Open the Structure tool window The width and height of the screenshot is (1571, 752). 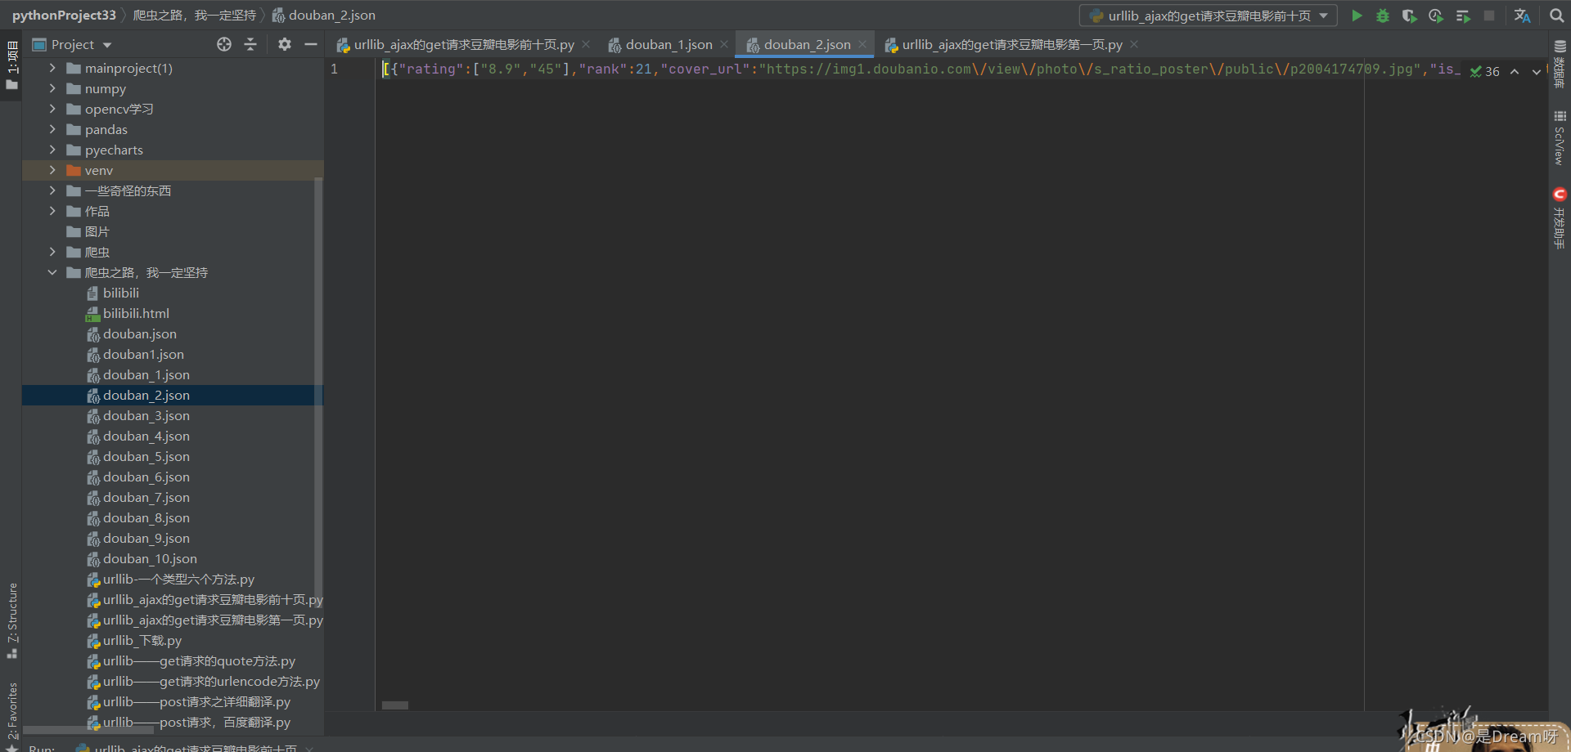(11, 620)
